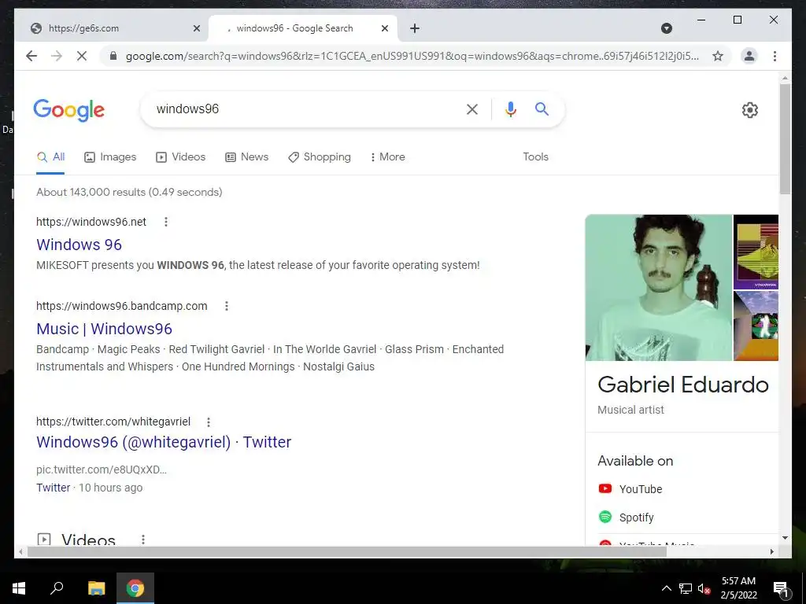Open the notification center icon
The height and width of the screenshot is (604, 806).
782,588
